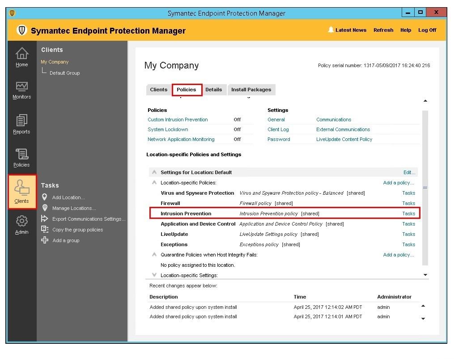This screenshot has height=359, width=467.
Task: Click policies pane scroll down arrow
Action: coord(425,275)
